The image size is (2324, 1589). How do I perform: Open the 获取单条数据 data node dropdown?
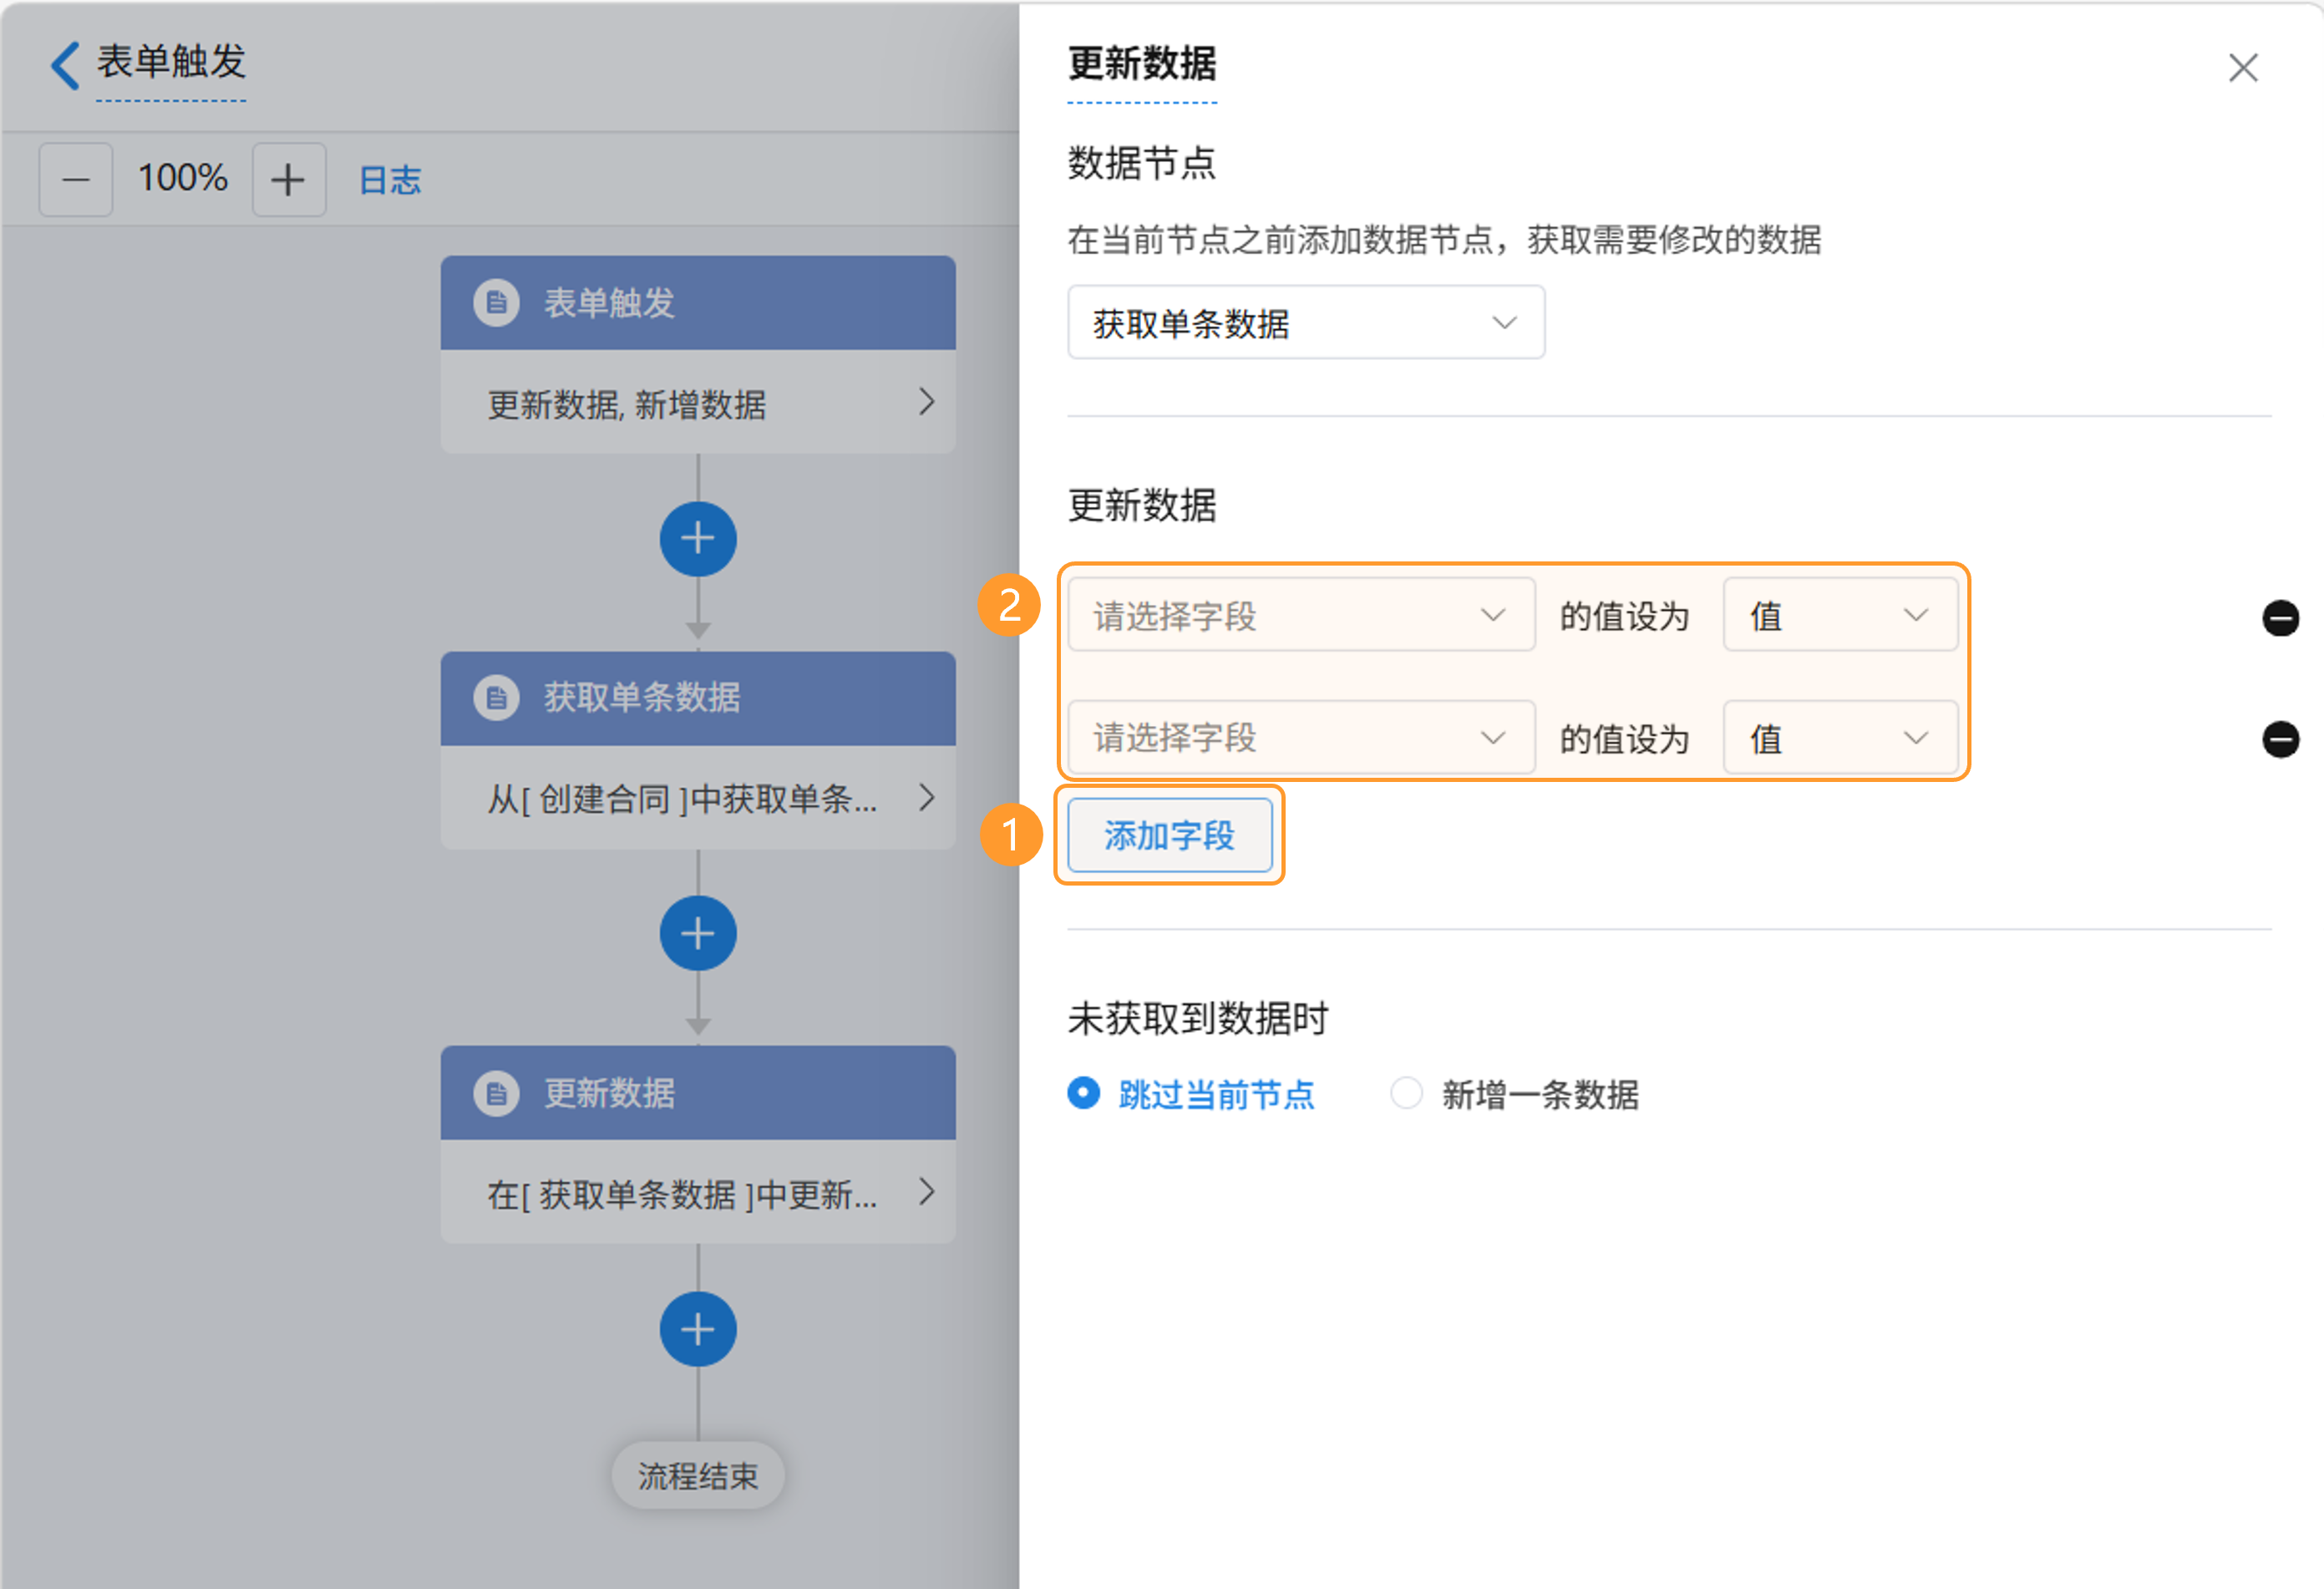[x=1305, y=323]
